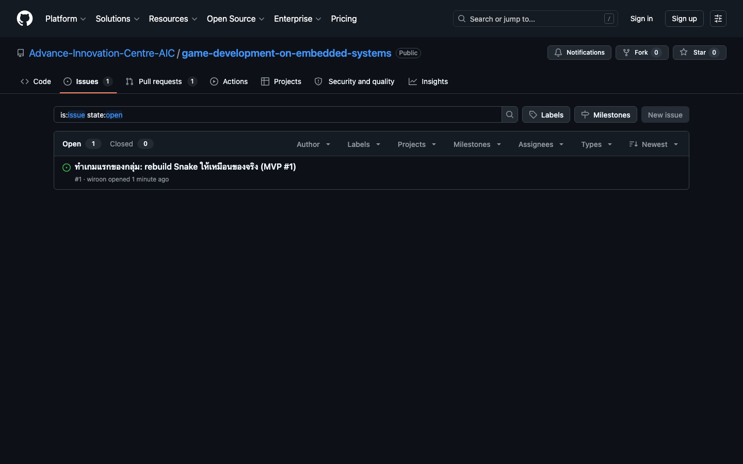Click the GitHub octocat logo

[x=25, y=19]
